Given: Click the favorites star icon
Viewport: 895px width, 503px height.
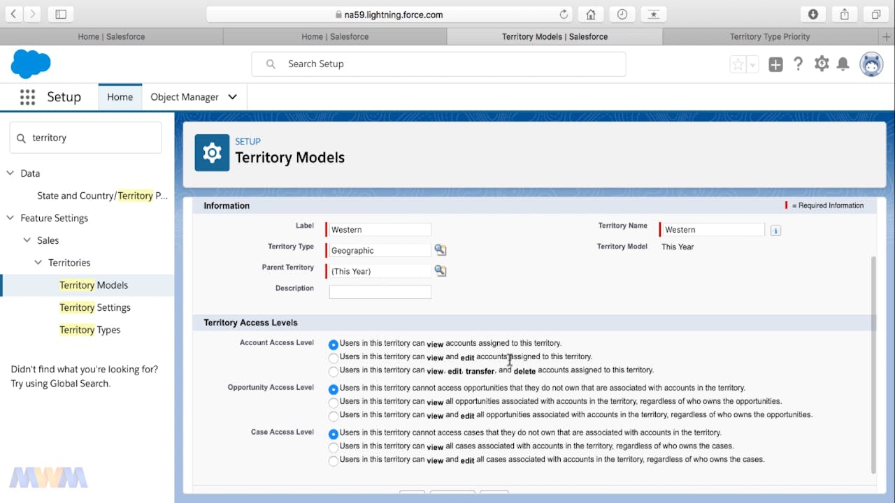Looking at the screenshot, I should click(738, 65).
